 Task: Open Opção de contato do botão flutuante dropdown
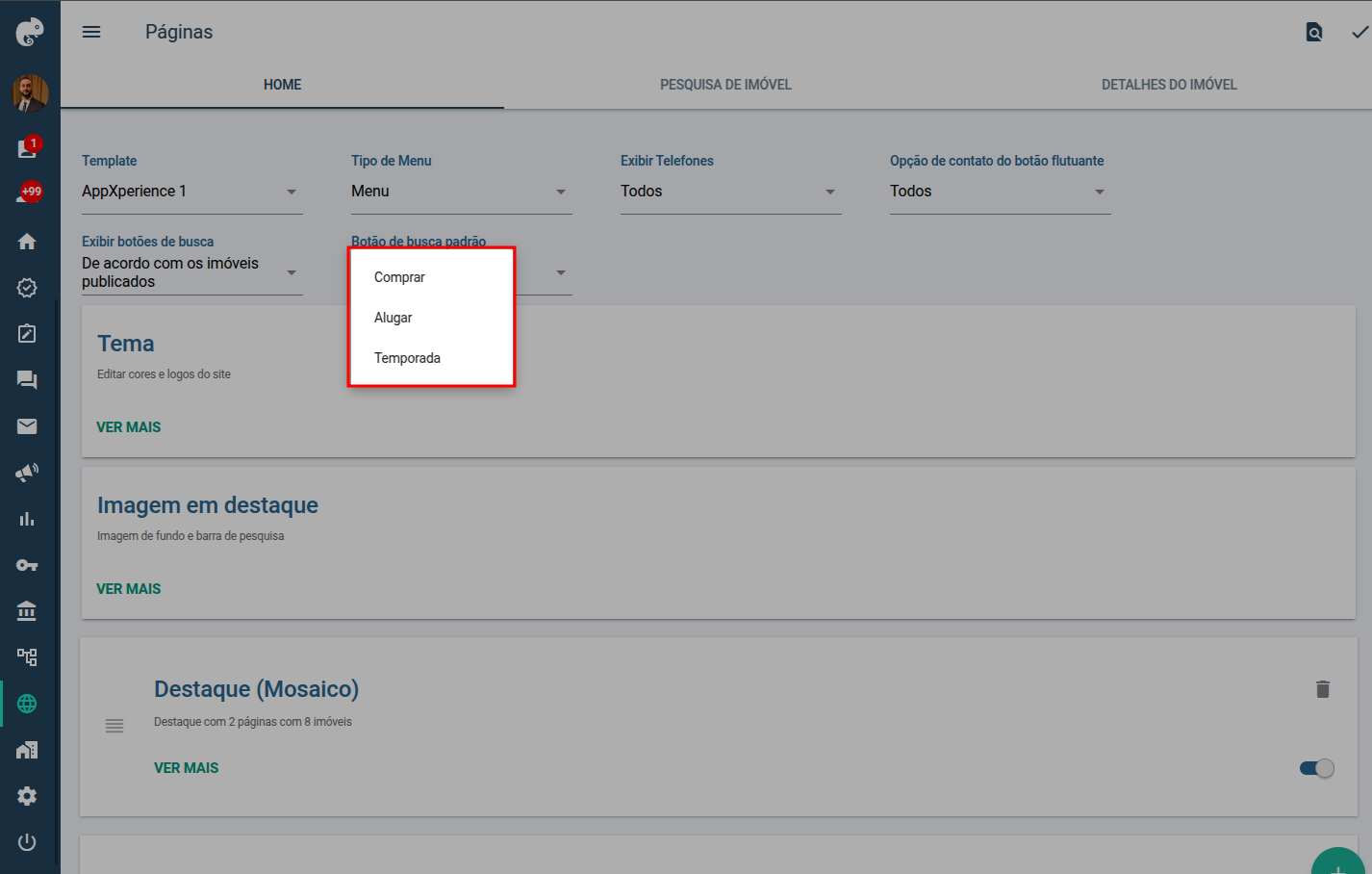pyautogui.click(x=1001, y=192)
